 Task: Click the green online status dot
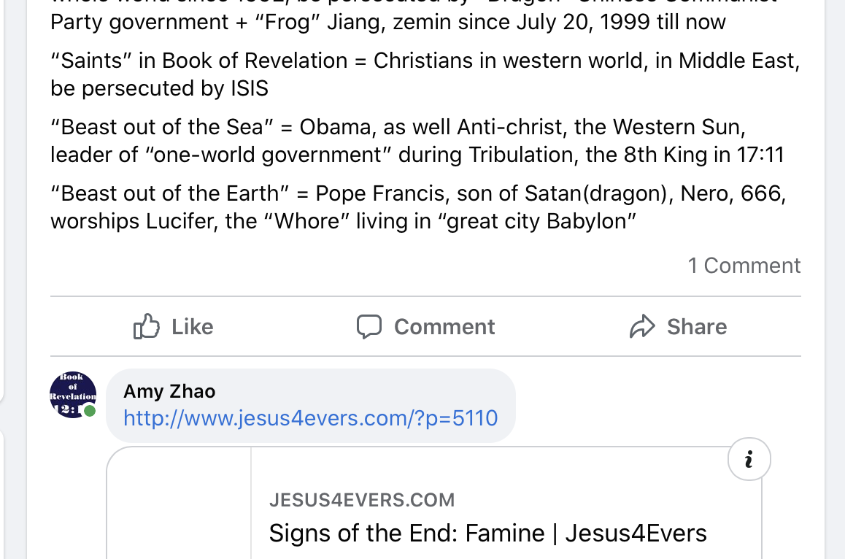pos(90,411)
